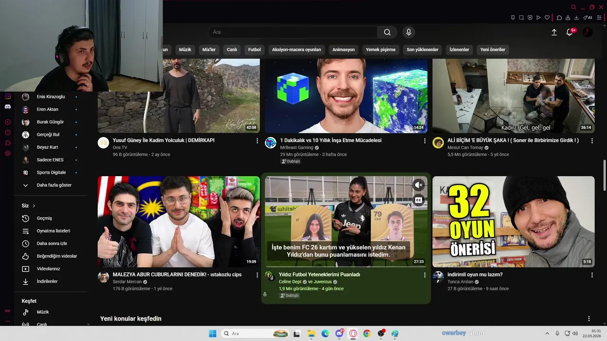Select the Yemek pişirme filter chip
The height and width of the screenshot is (341, 607).
380,50
